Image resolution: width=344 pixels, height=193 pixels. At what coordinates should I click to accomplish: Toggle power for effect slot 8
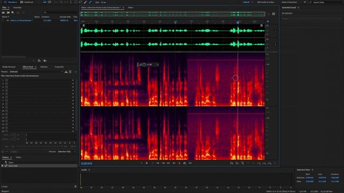pos(6,104)
